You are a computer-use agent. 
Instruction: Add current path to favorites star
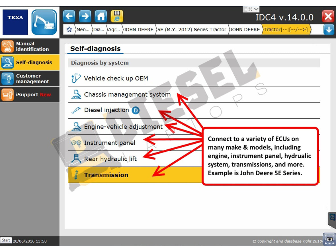(x=69, y=30)
